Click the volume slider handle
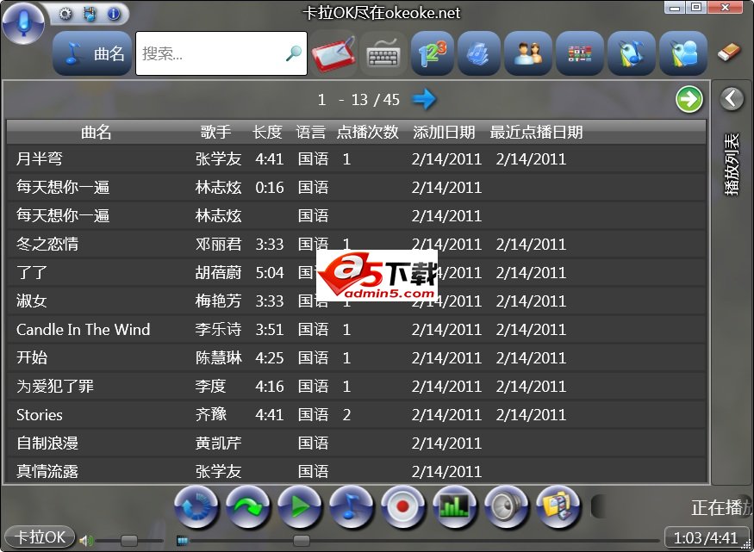754x552 pixels. pyautogui.click(x=129, y=541)
